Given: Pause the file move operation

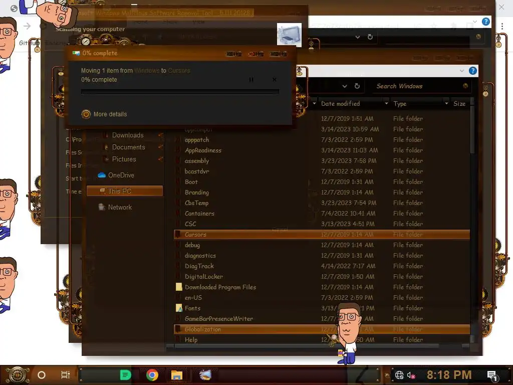Looking at the screenshot, I should (251, 80).
